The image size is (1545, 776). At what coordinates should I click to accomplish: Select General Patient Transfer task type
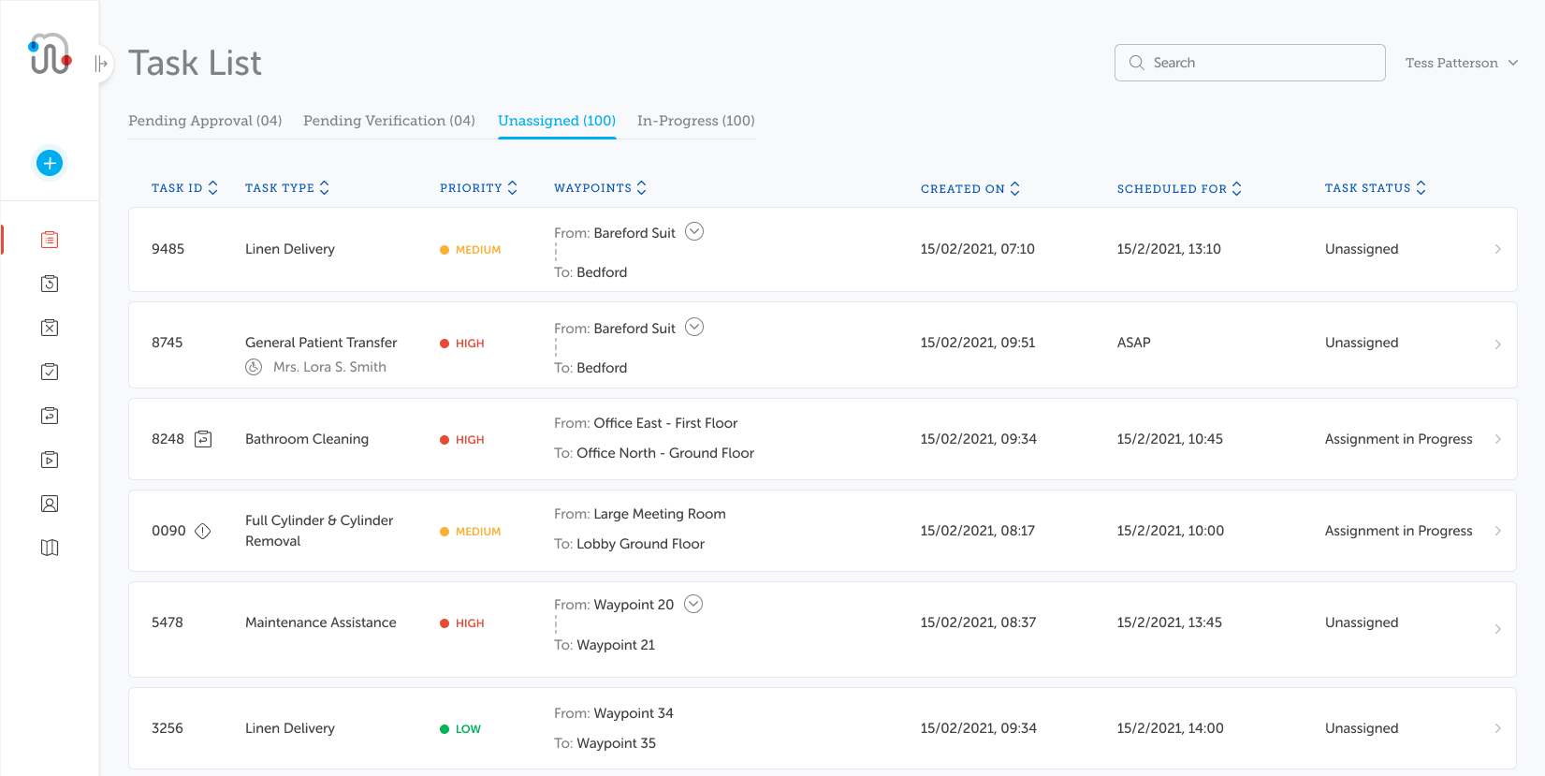321,343
